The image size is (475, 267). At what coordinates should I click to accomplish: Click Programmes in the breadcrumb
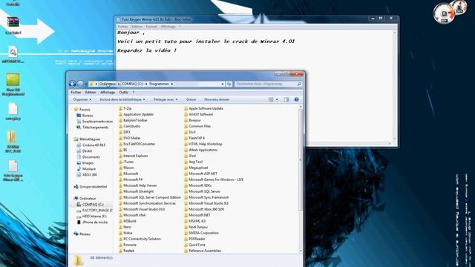click(159, 84)
